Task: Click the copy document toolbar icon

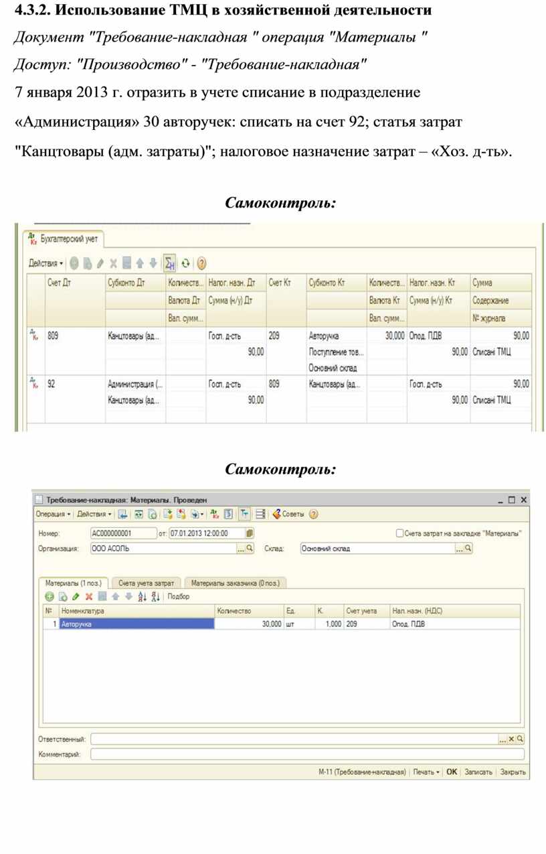Action: (x=152, y=514)
